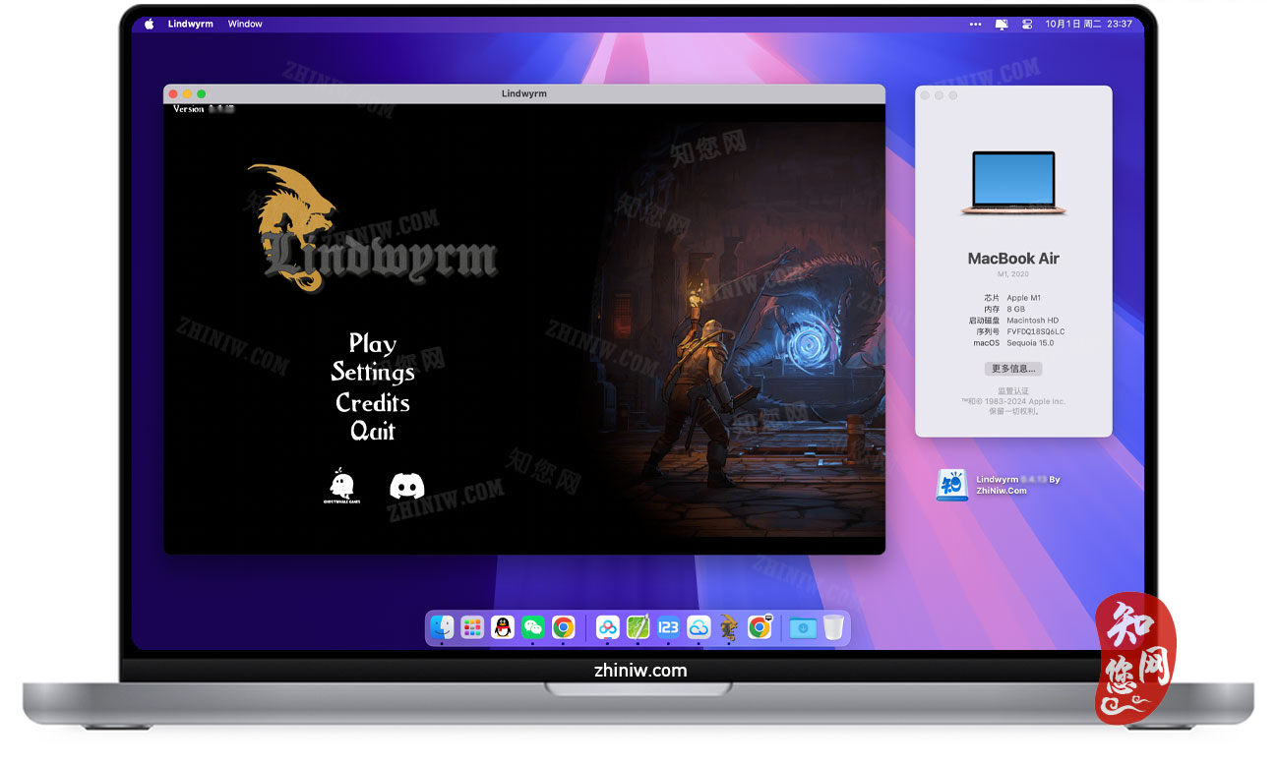Open the Window menu

point(245,24)
